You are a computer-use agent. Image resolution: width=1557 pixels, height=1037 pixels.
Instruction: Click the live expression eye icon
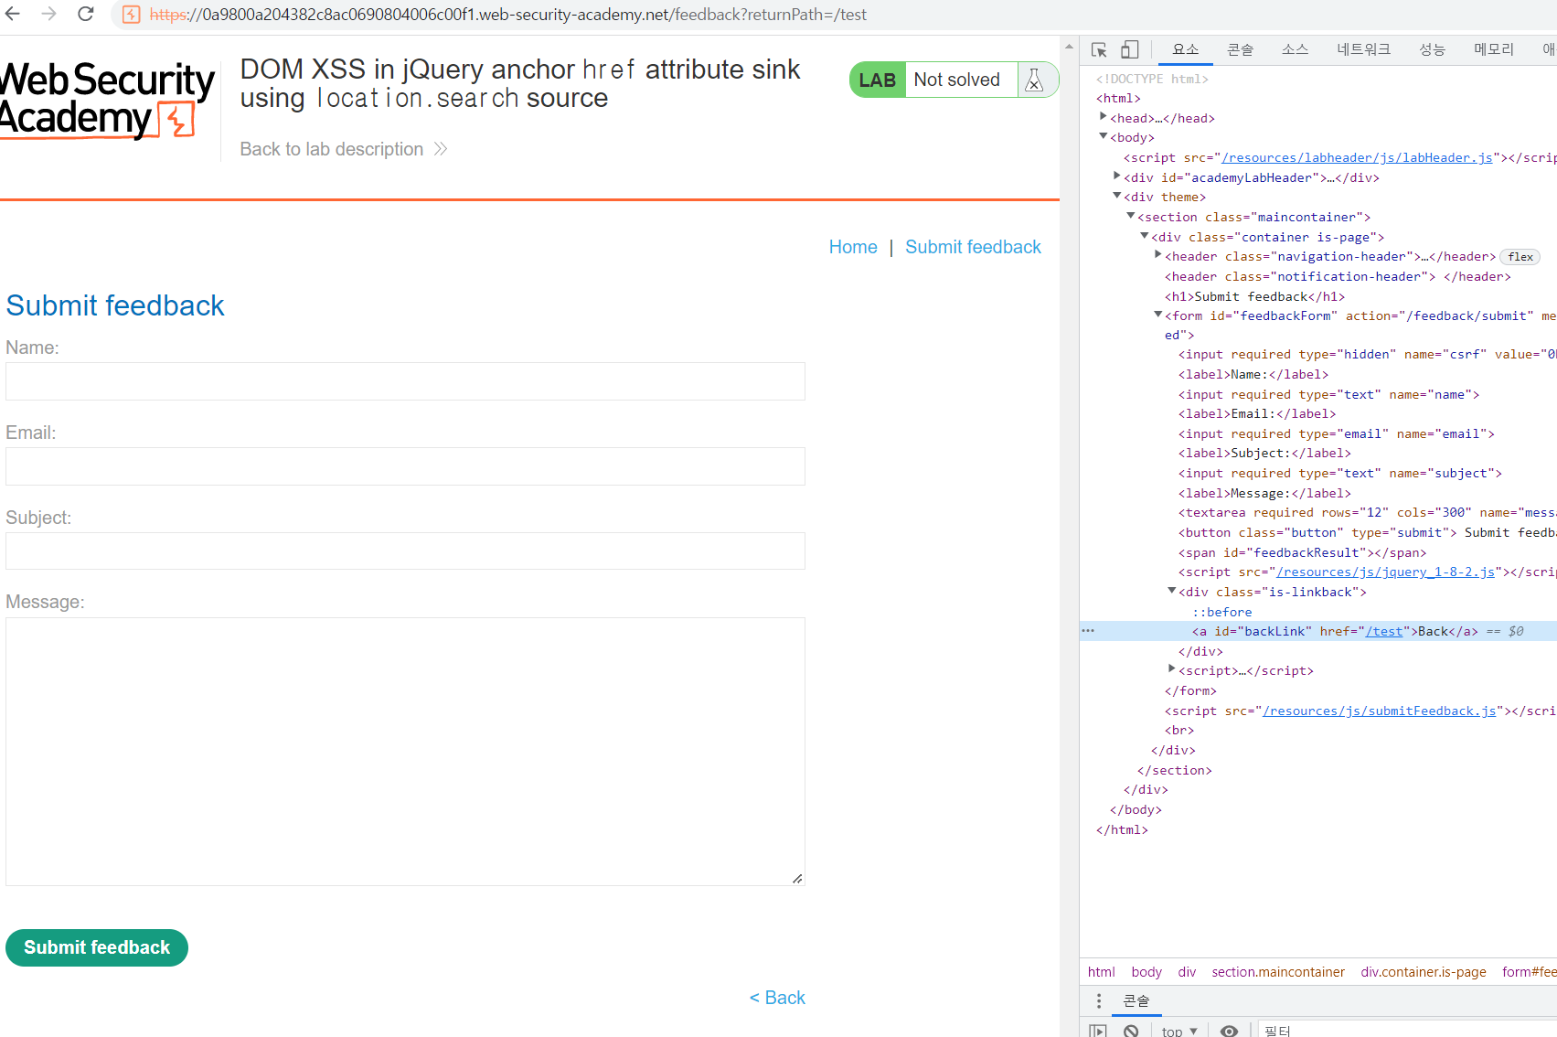point(1229,1031)
